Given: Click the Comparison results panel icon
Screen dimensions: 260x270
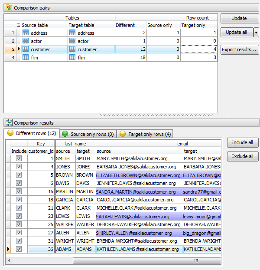Looking at the screenshot, I should 9,123.
